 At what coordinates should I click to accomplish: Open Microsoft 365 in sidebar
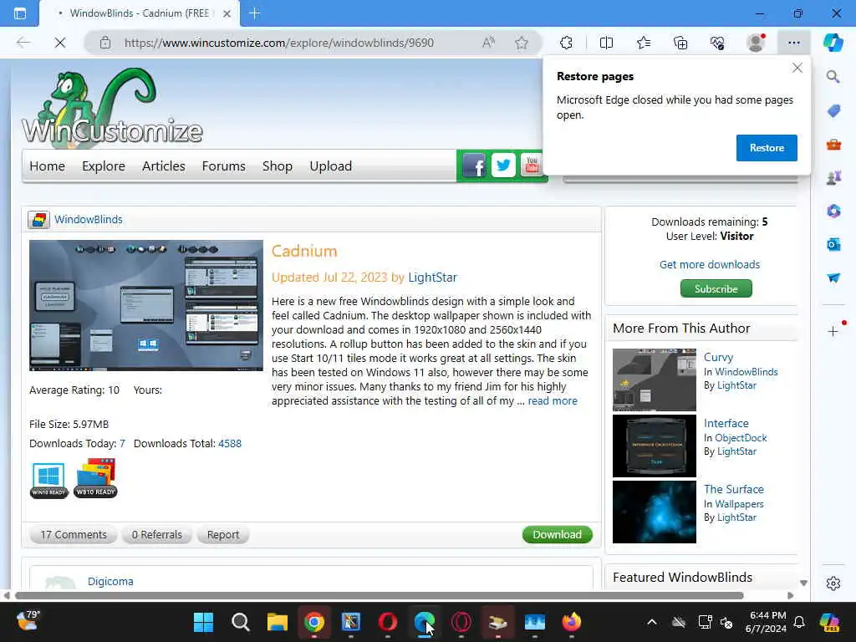(833, 211)
